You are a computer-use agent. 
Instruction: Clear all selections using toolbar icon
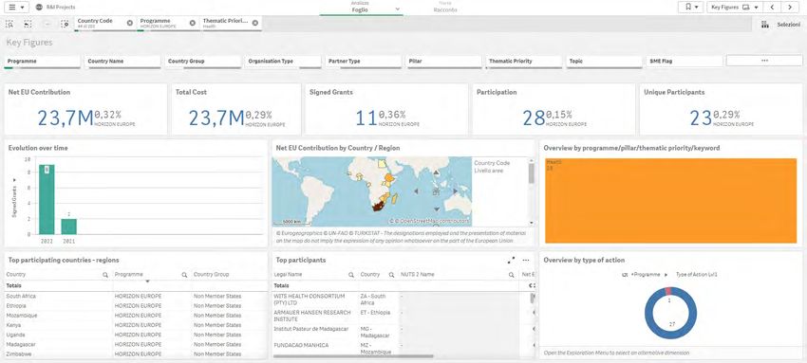[65, 24]
